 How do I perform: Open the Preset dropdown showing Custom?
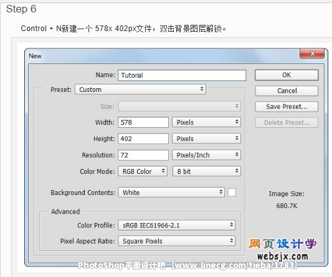[x=140, y=89]
